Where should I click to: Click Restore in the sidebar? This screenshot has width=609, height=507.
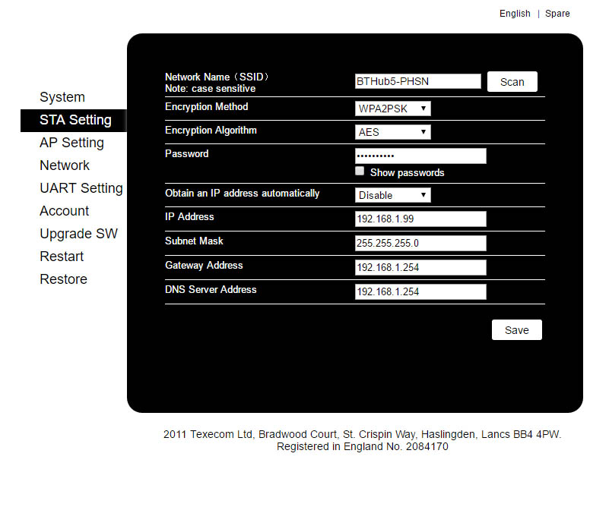tap(63, 279)
